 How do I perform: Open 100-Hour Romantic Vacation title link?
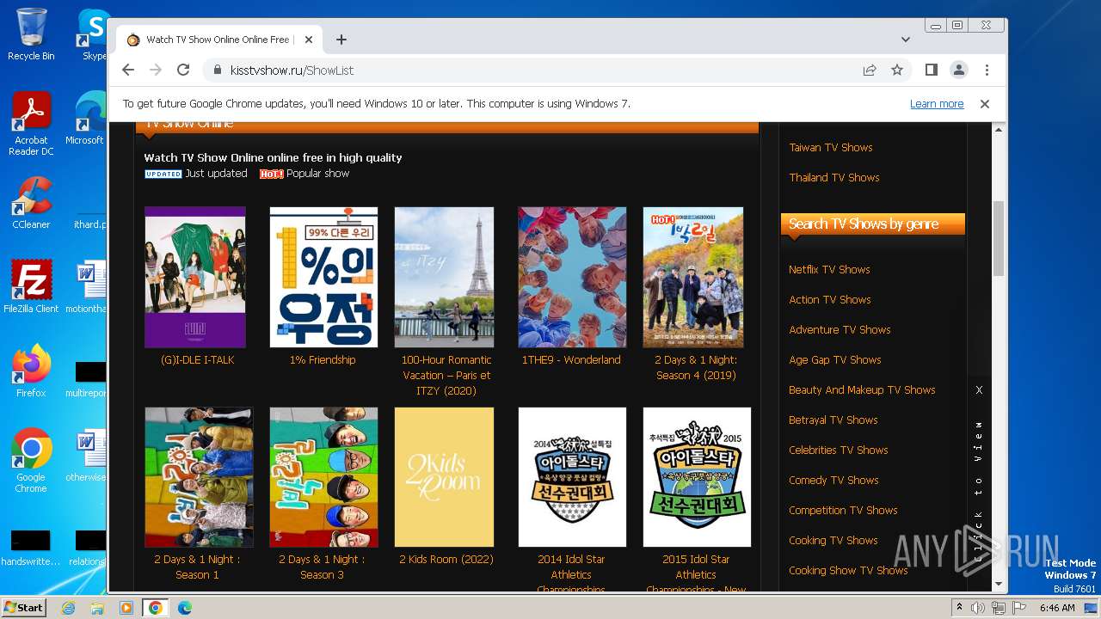click(x=446, y=376)
